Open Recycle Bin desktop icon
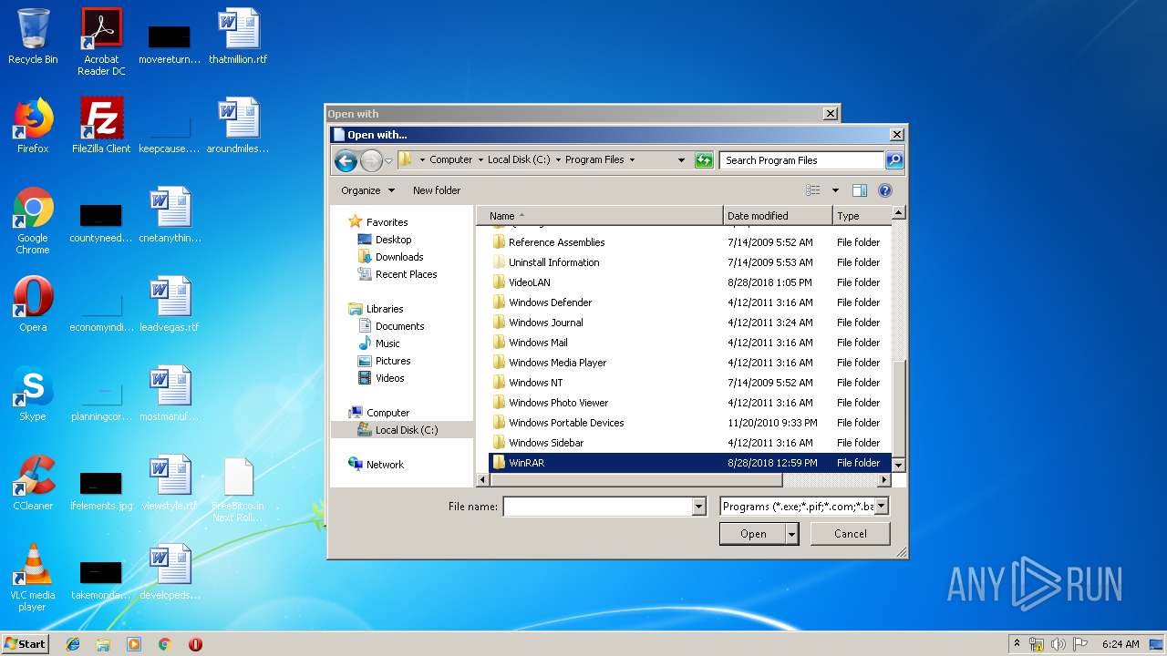Viewport: 1167px width, 656px height. pos(33,36)
